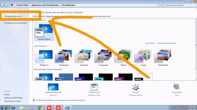
Task: Select high contrast theme with cyan bar
Action: (x=104, y=77)
